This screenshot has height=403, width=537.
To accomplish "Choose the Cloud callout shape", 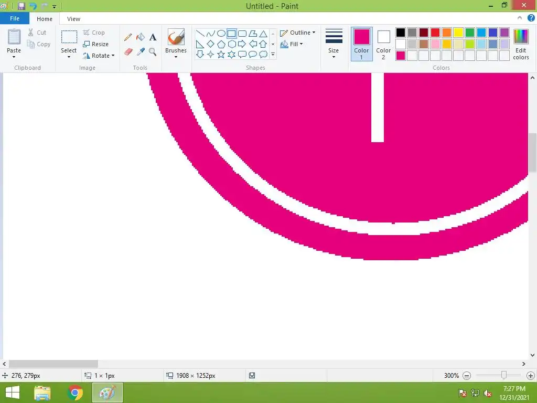I will pos(263,54).
